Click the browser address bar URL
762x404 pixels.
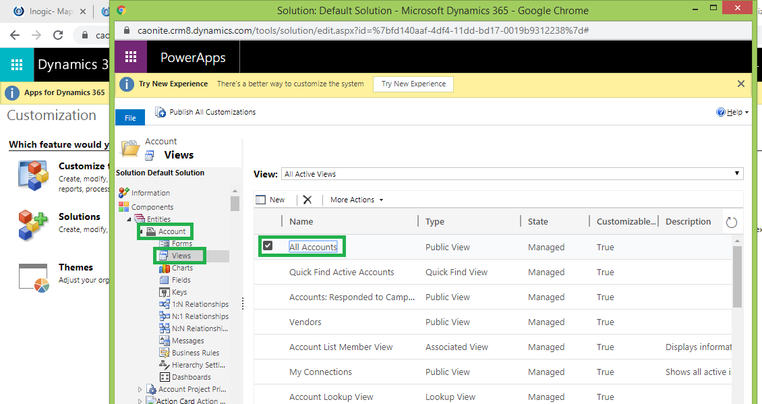click(x=351, y=31)
